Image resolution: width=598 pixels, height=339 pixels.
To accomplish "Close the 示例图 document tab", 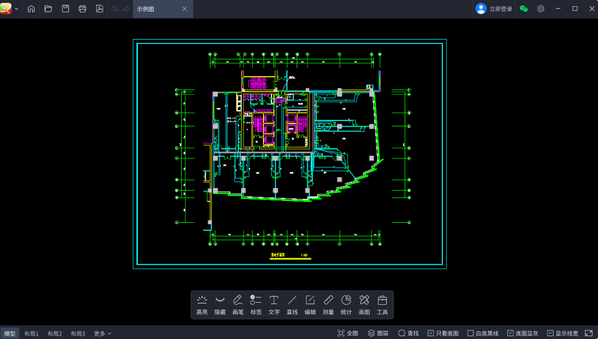I will coord(185,9).
